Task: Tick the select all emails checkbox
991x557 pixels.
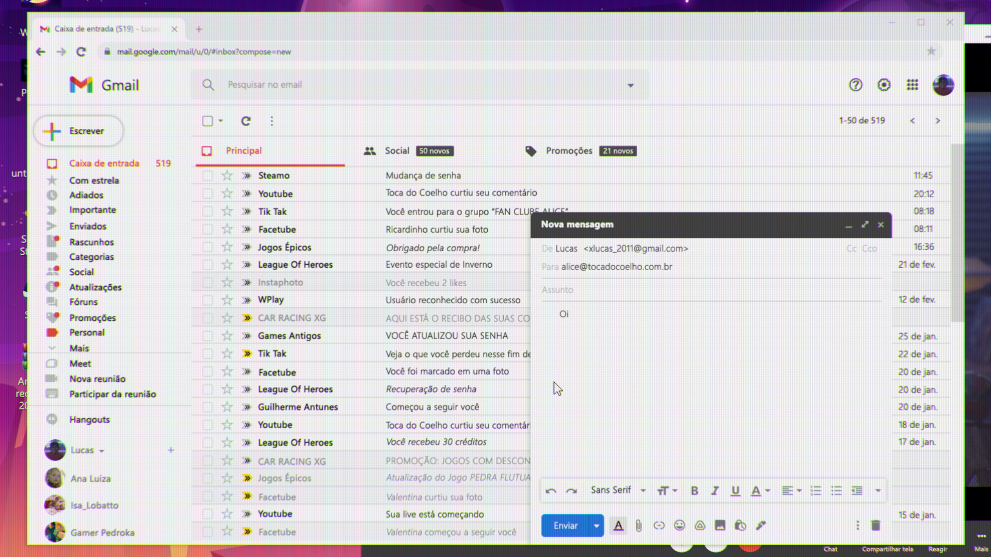Action: tap(207, 121)
